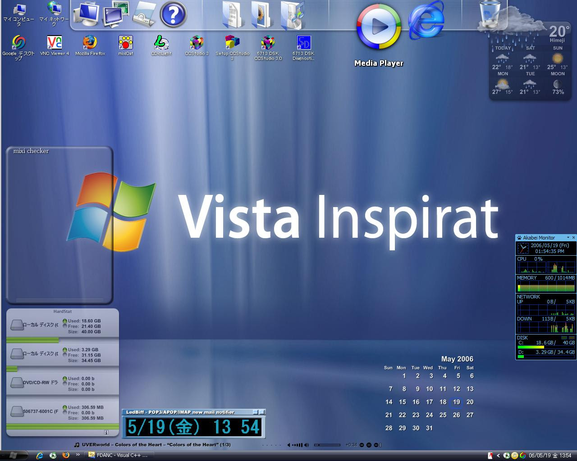Image resolution: width=577 pixels, height=461 pixels.
Task: Minimize the LedBiff mail notifier window
Action: click(x=255, y=412)
